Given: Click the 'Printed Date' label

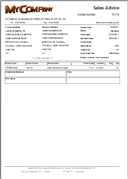Looking at the screenshot, I should (86, 27).
